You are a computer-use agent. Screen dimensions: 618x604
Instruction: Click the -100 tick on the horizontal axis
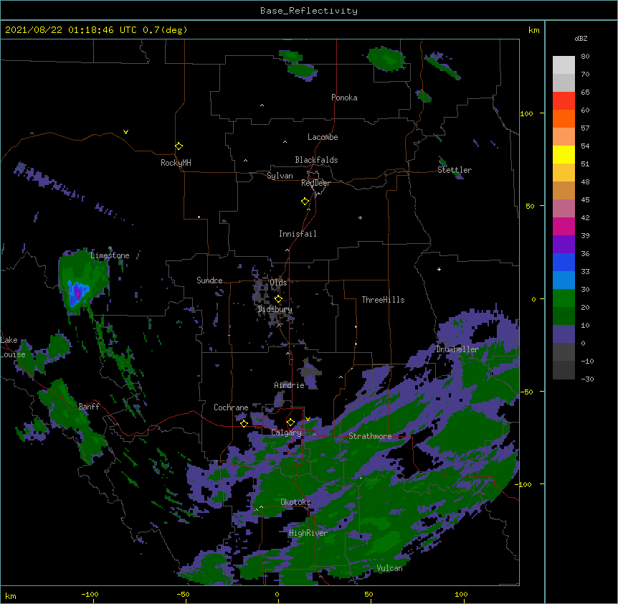(x=90, y=594)
